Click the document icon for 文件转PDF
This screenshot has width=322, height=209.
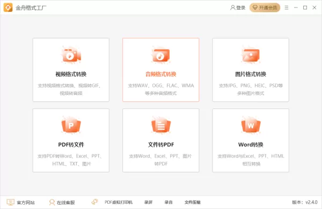[161, 125]
